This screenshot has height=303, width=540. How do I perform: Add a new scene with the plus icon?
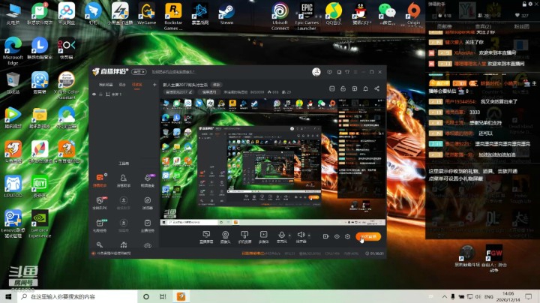pyautogui.click(x=154, y=85)
